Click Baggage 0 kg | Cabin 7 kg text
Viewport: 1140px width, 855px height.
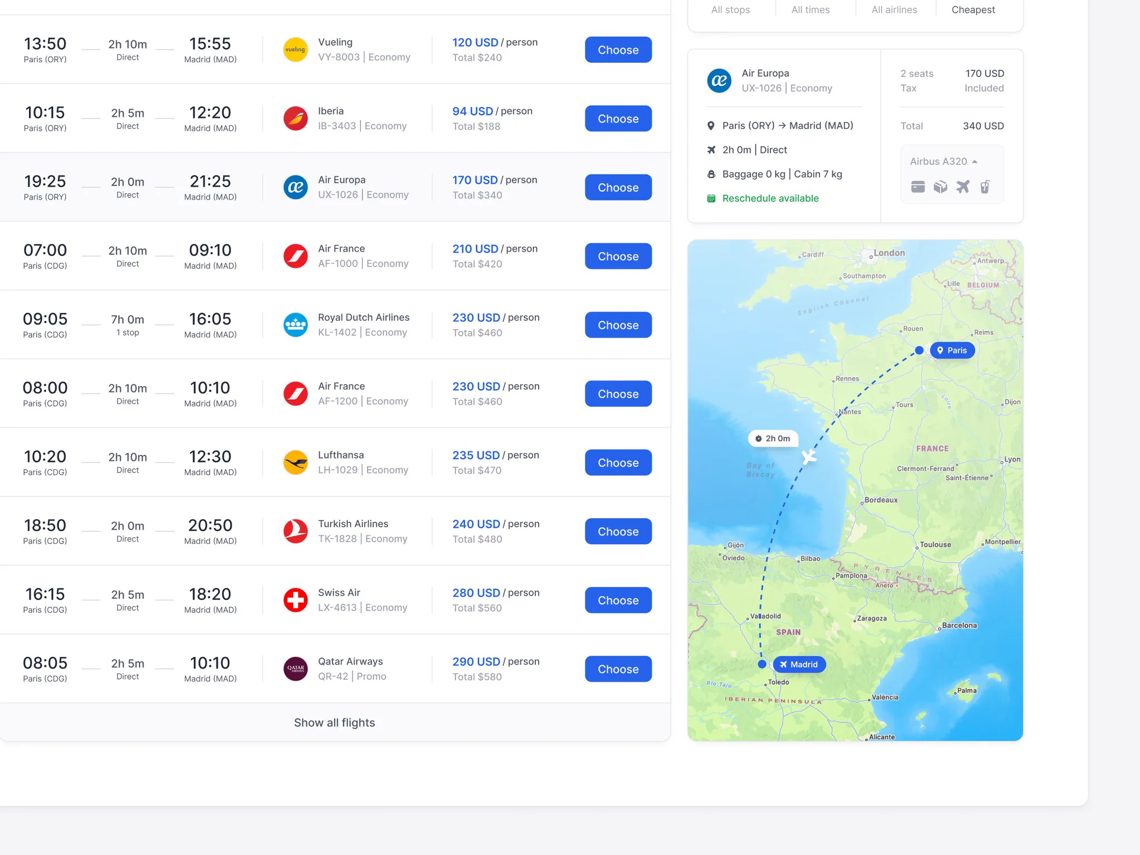point(782,174)
